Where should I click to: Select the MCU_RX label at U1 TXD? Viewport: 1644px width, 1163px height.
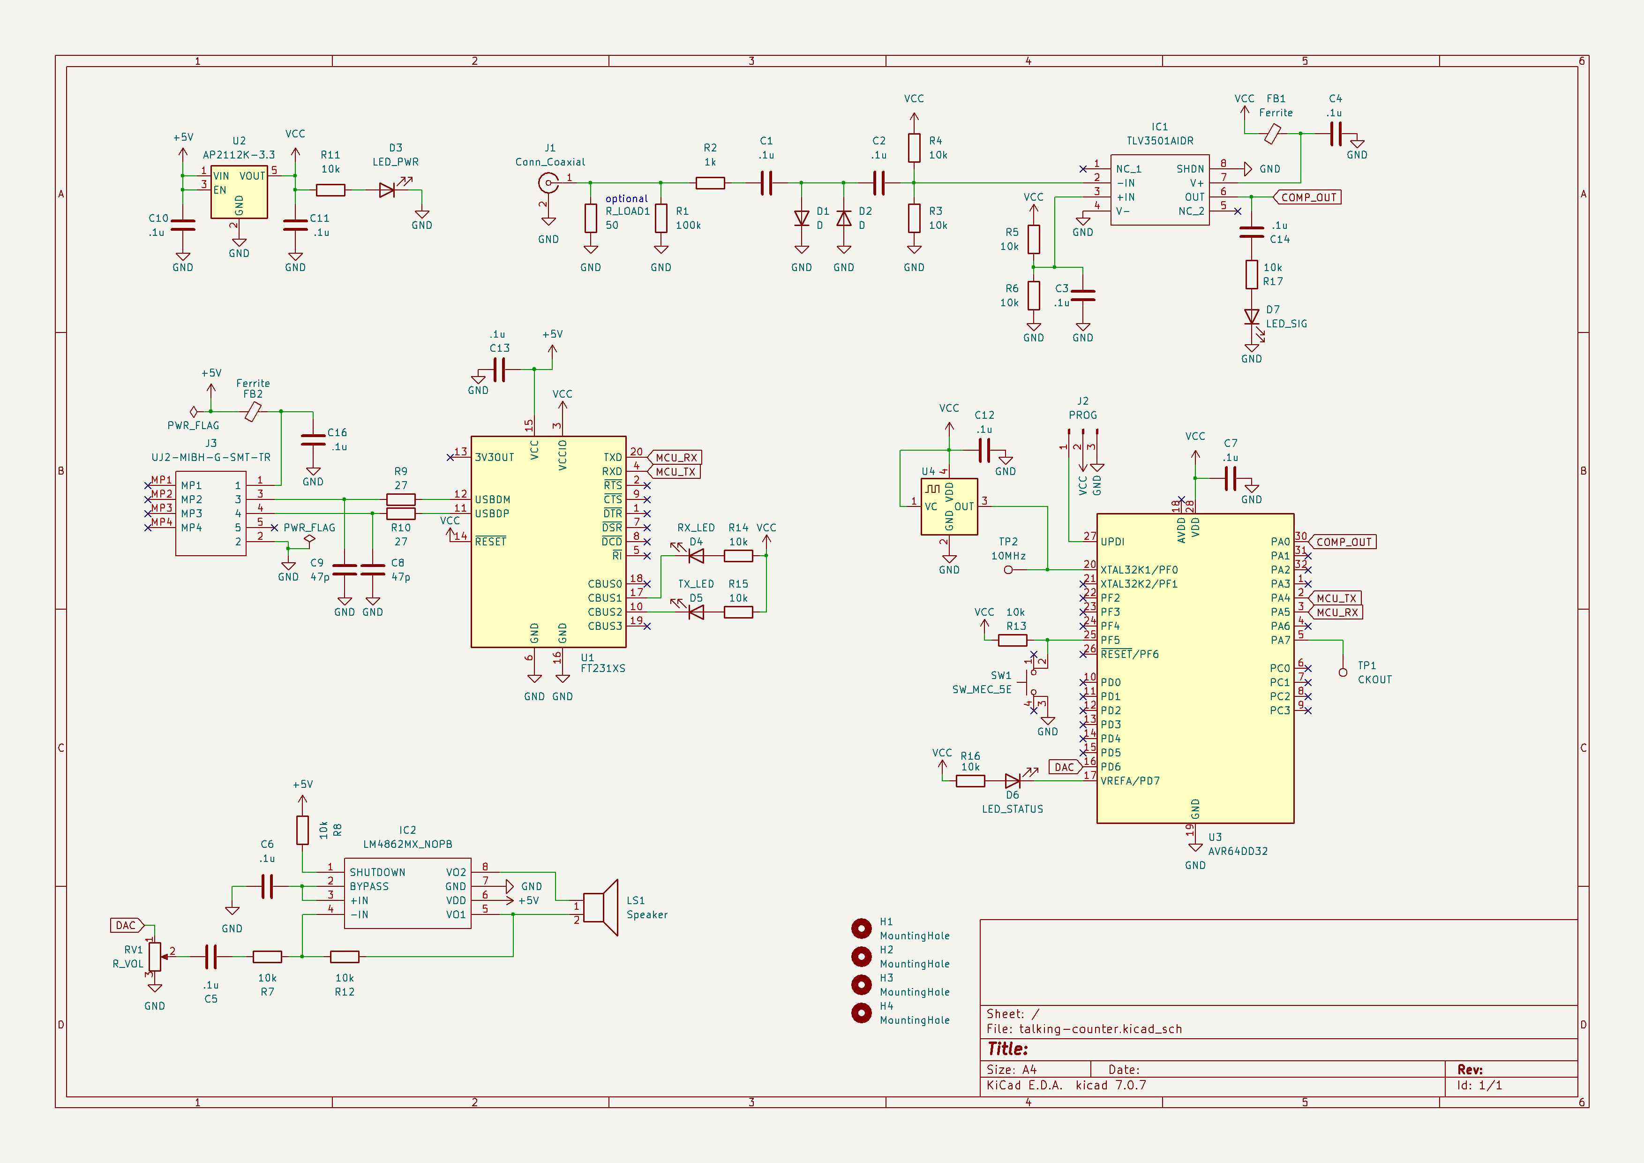[x=675, y=458]
